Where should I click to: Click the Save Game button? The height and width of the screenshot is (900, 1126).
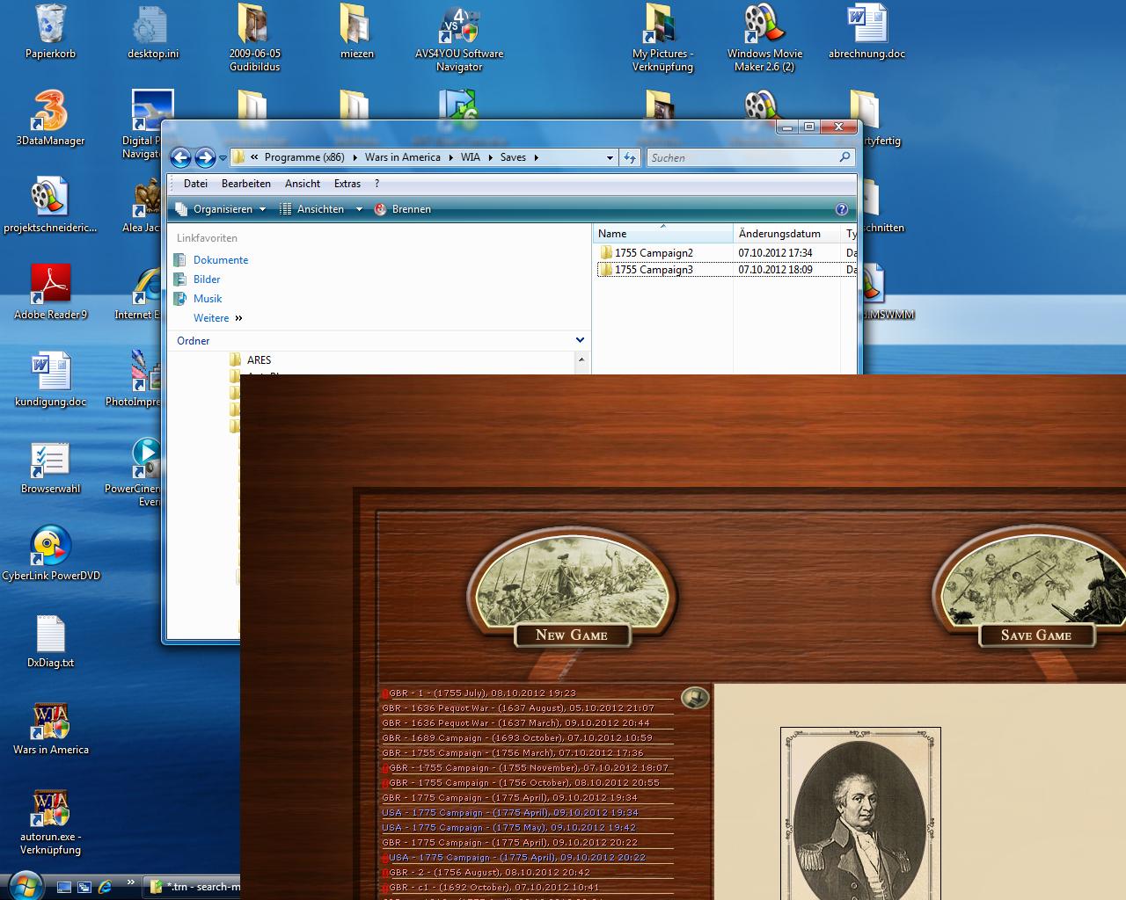(x=1035, y=635)
